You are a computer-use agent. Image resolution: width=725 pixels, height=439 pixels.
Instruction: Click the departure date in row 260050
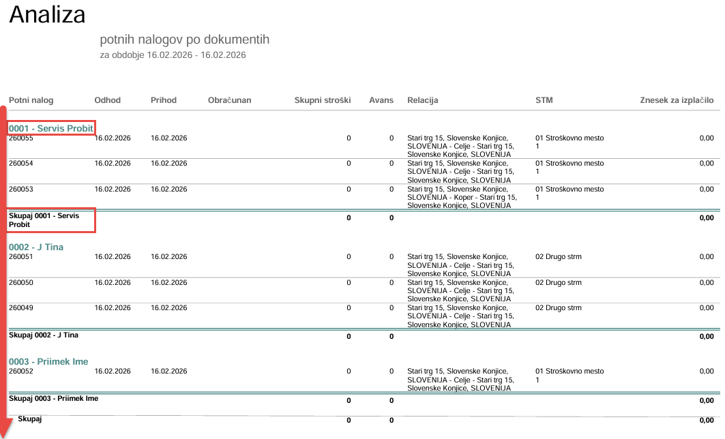pyautogui.click(x=113, y=283)
